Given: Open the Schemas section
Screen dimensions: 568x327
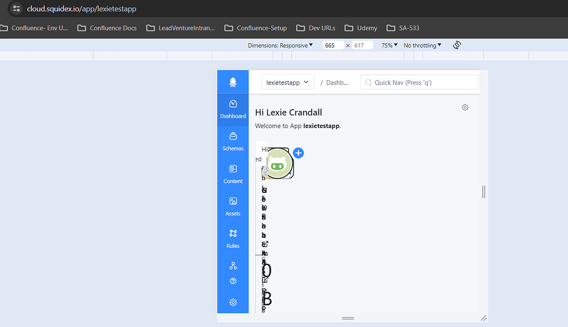Looking at the screenshot, I should [x=232, y=141].
